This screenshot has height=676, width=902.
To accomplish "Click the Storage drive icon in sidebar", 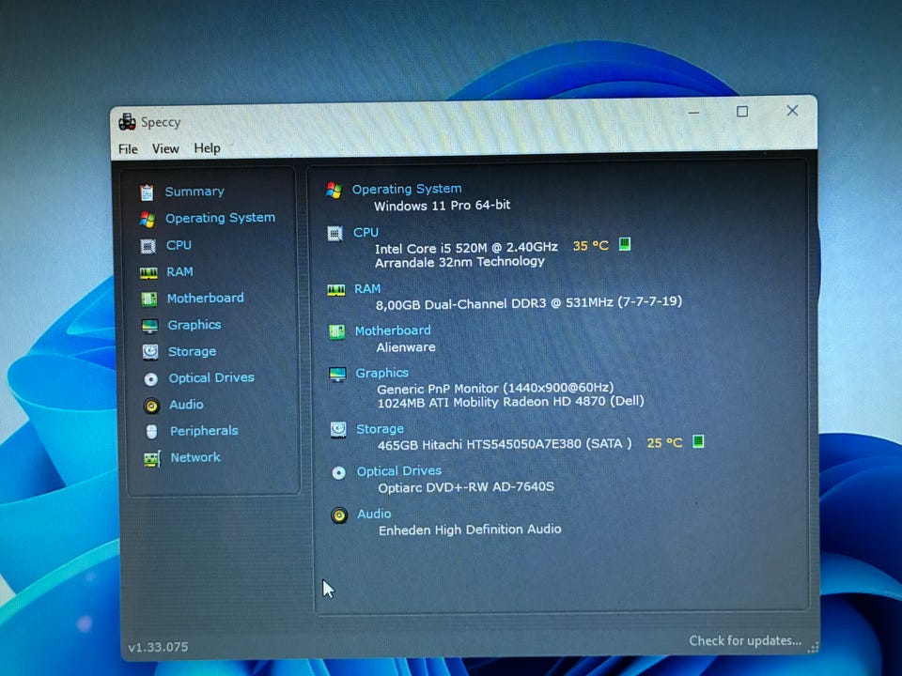I will pos(150,352).
